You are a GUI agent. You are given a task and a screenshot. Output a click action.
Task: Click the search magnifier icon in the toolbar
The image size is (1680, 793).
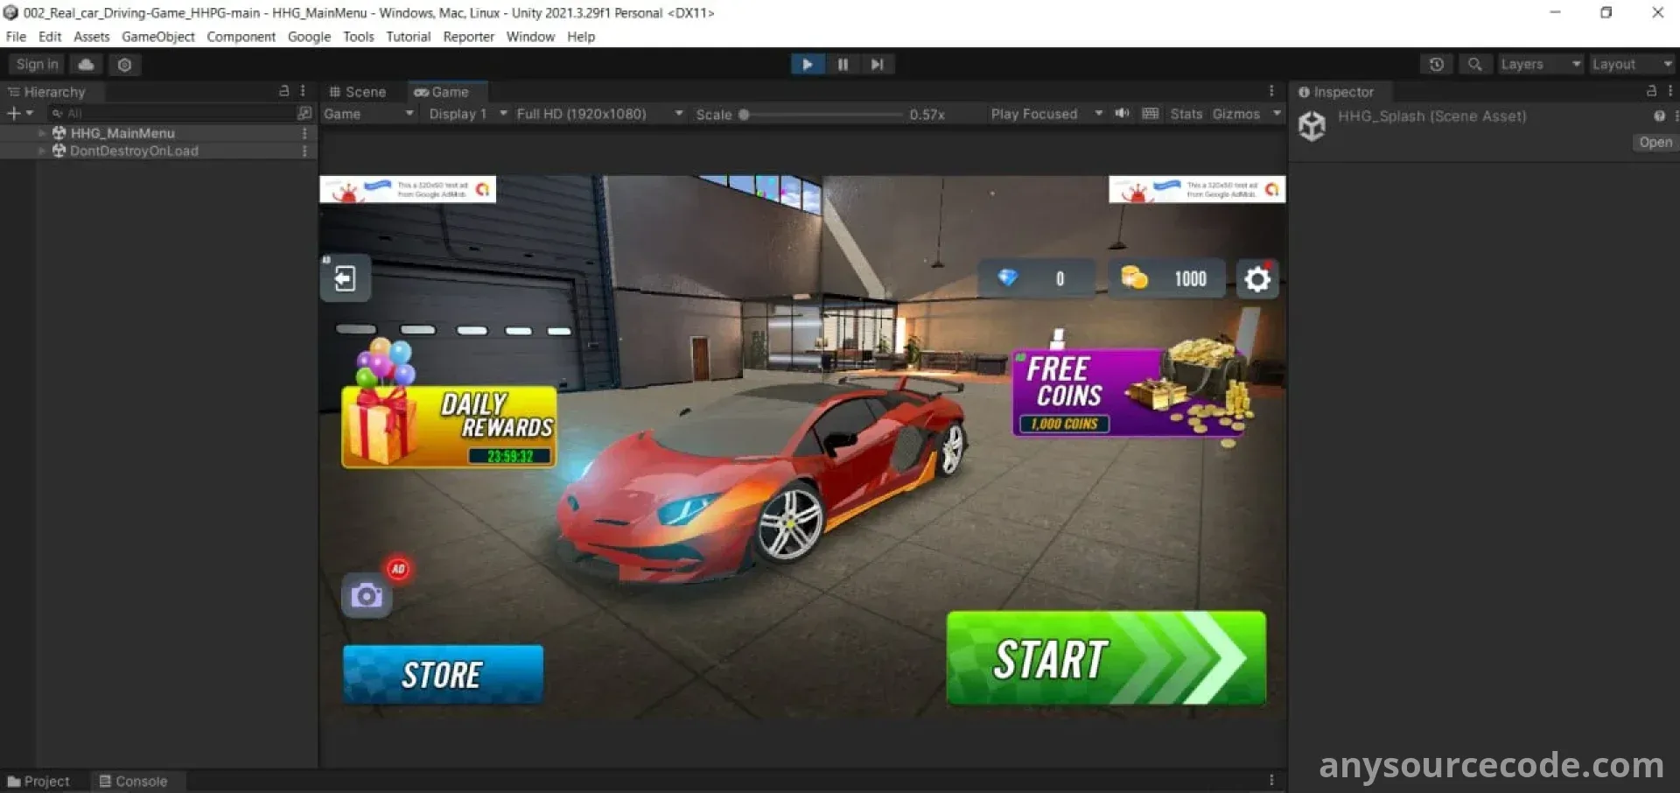coord(1474,65)
